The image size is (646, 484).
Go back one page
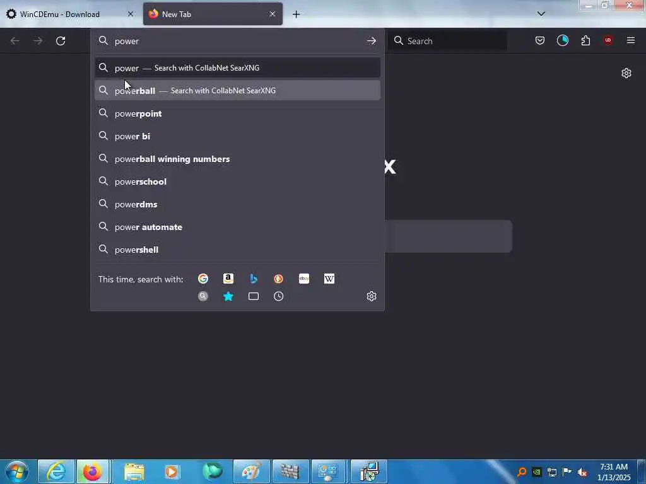pyautogui.click(x=15, y=41)
